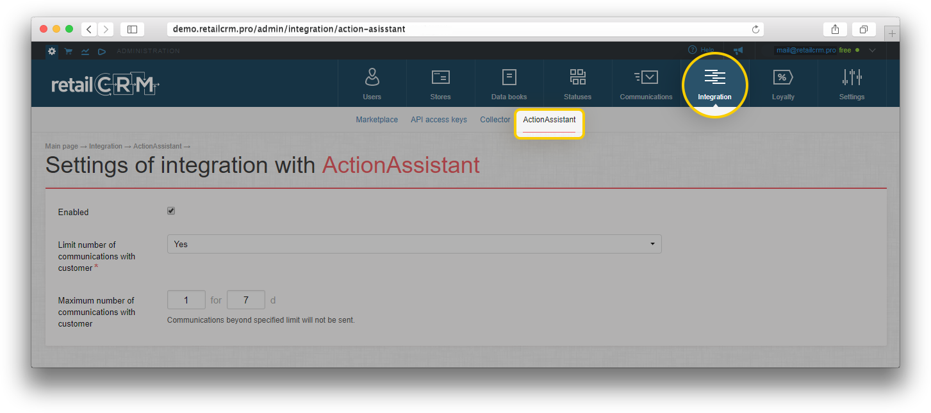Open the Users section icon
This screenshot has width=931, height=413.
tap(372, 77)
